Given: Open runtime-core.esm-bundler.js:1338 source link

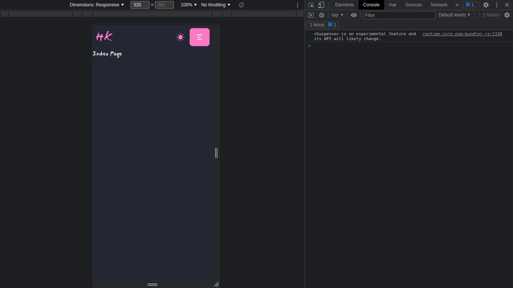Looking at the screenshot, I should coord(462,34).
